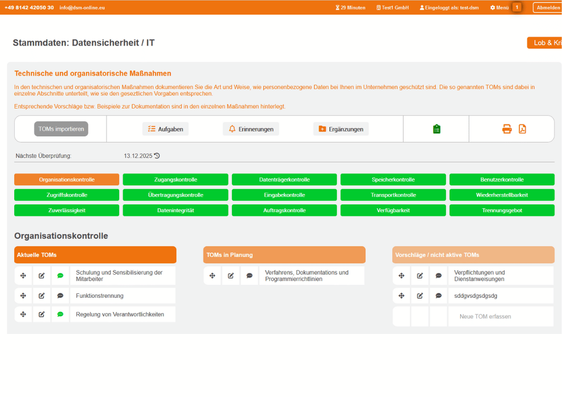Select the move handle beside "Schulung und Sensibilisierung"
The image size is (562, 397).
(23, 275)
